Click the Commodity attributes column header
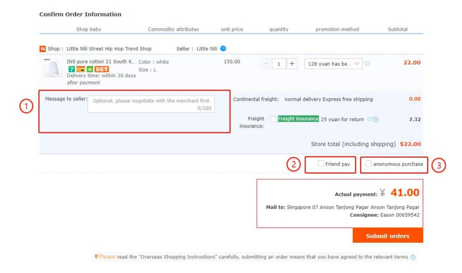This screenshot has width=462, height=273. (x=173, y=29)
